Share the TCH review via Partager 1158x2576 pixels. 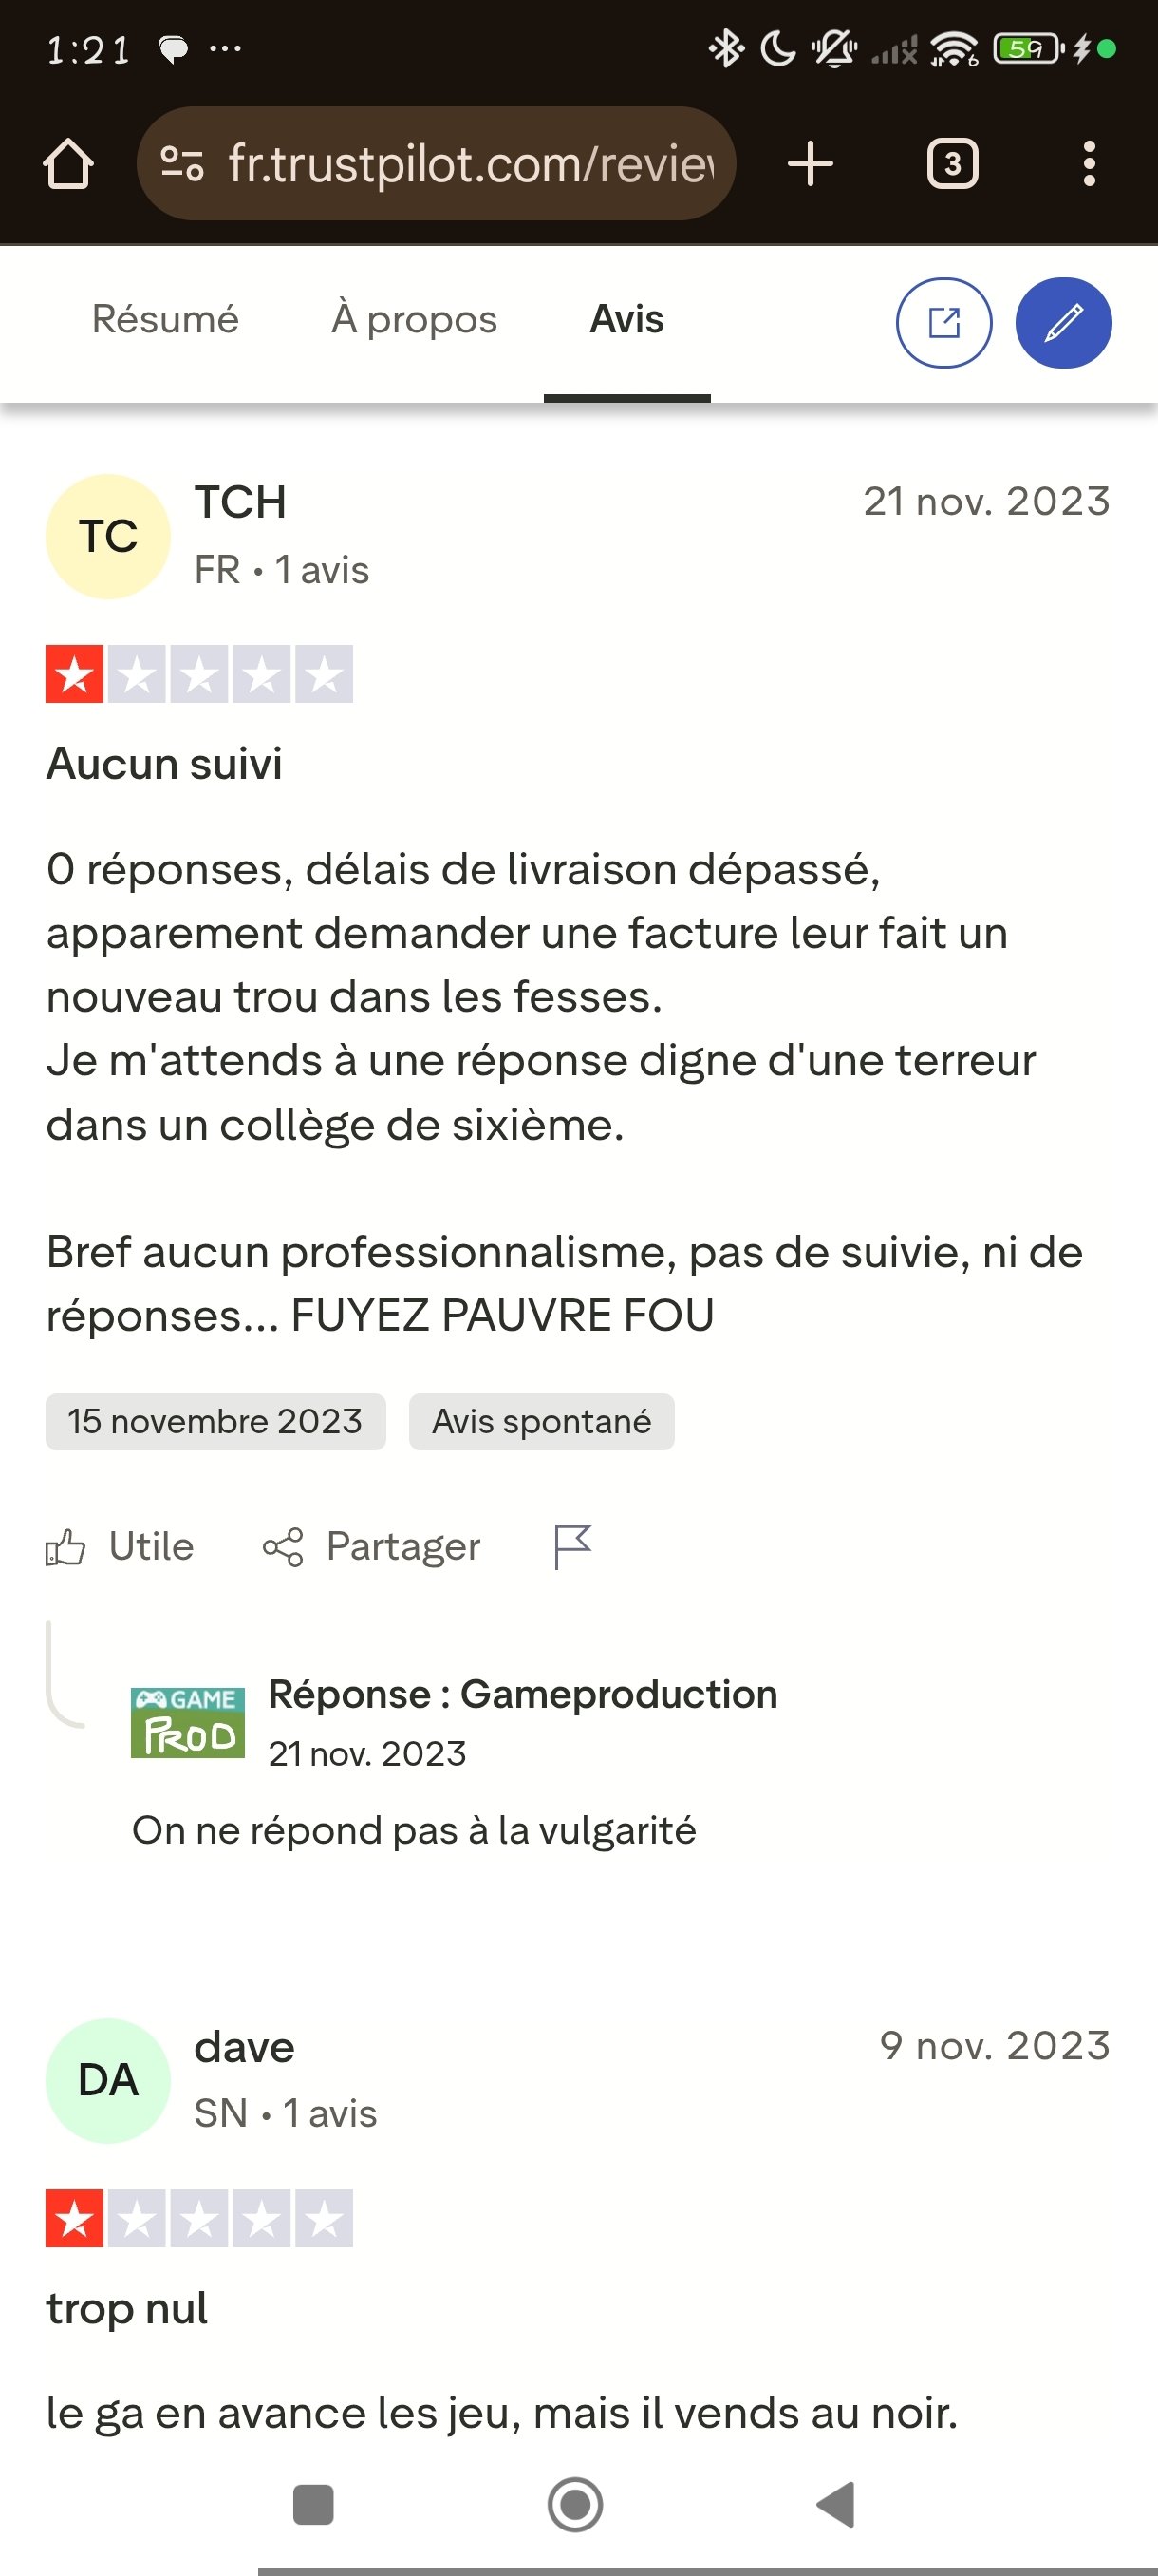[x=372, y=1547]
